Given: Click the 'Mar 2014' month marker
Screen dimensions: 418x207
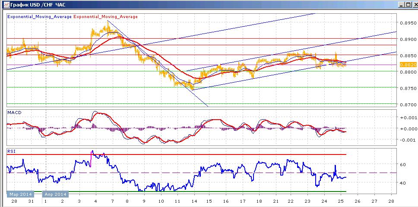Looking at the screenshot, I should 21,194.
